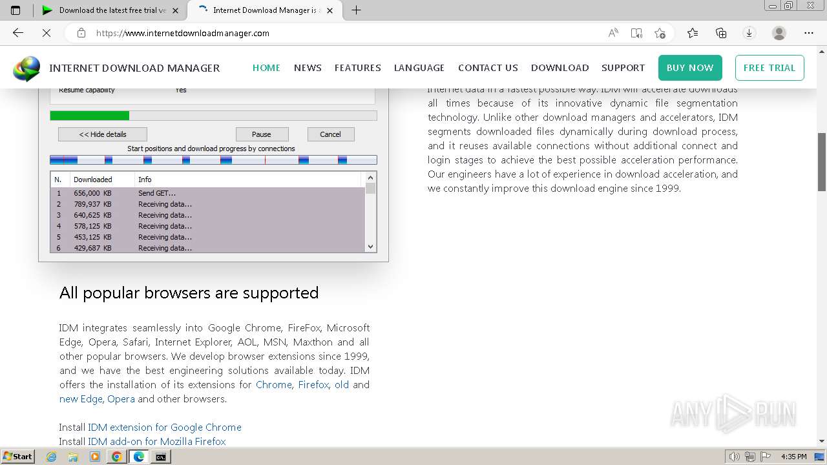Click the INTERNET DOWNLOAD MANAGER site title
The width and height of the screenshot is (827, 465).
point(134,68)
